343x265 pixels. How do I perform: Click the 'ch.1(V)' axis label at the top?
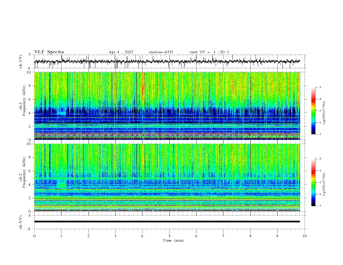21,61
